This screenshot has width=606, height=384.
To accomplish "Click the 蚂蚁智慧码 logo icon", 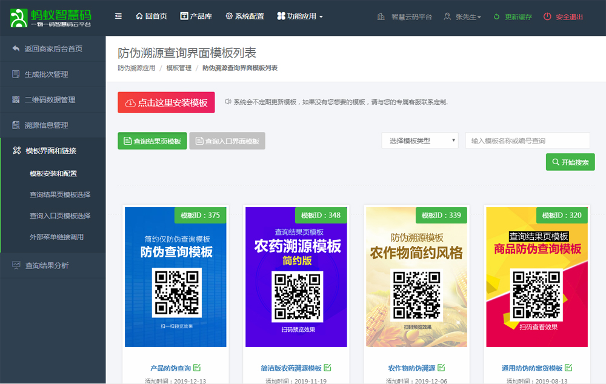I will click(19, 18).
